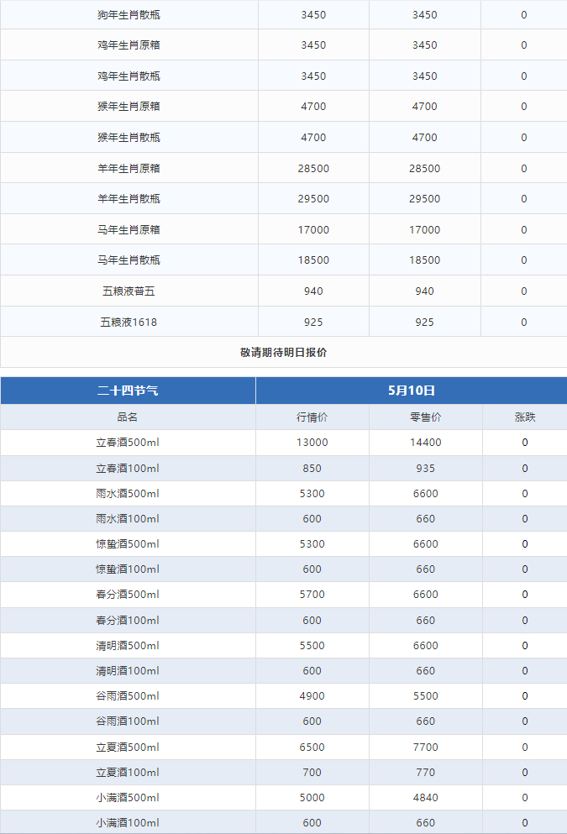
Task: Select the 清明酒100ml name cell
Action: click(x=128, y=671)
